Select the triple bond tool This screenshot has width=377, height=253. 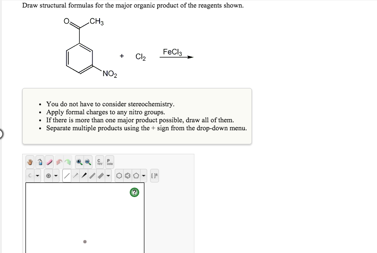coord(101,175)
